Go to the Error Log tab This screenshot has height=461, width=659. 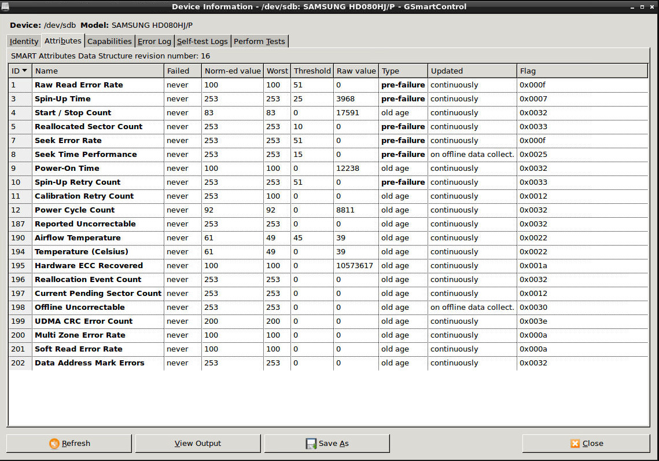[154, 41]
